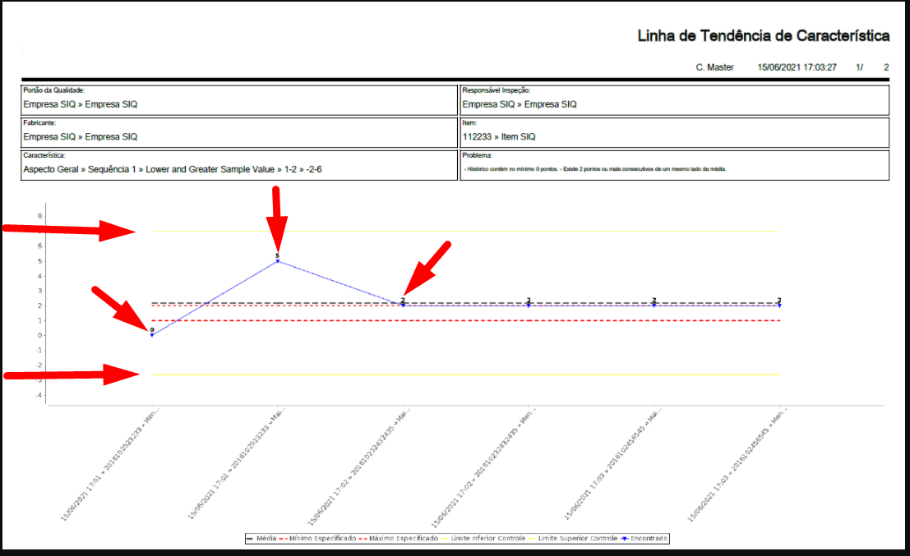The width and height of the screenshot is (910, 556).
Task: Select Empresa SIQ value under Fabricante
Action: tap(81, 137)
